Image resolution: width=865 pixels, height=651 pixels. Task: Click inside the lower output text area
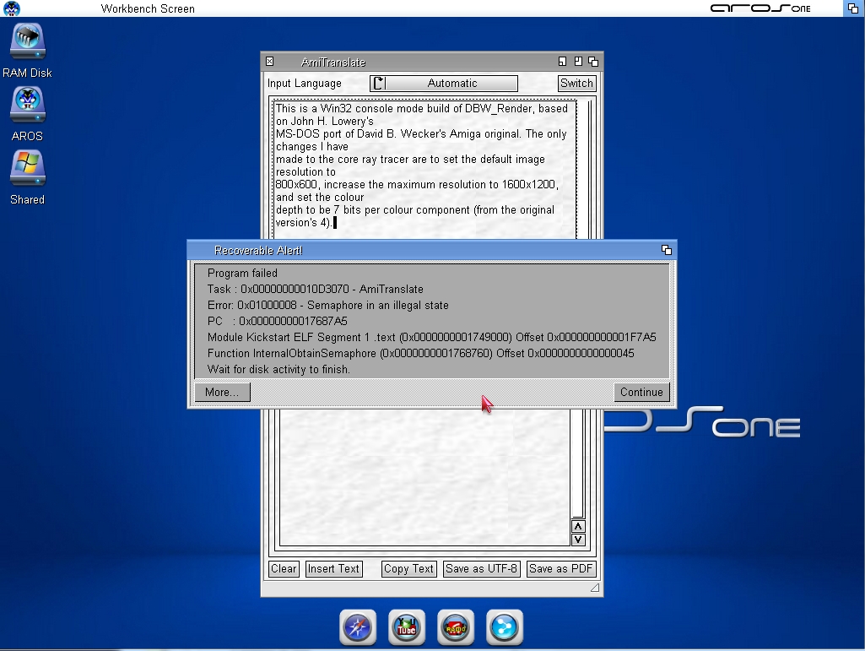(x=424, y=478)
